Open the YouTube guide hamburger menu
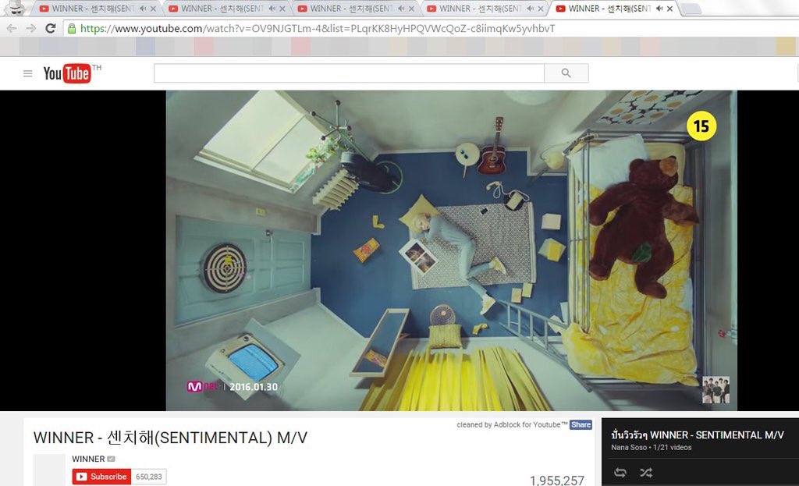 27,74
